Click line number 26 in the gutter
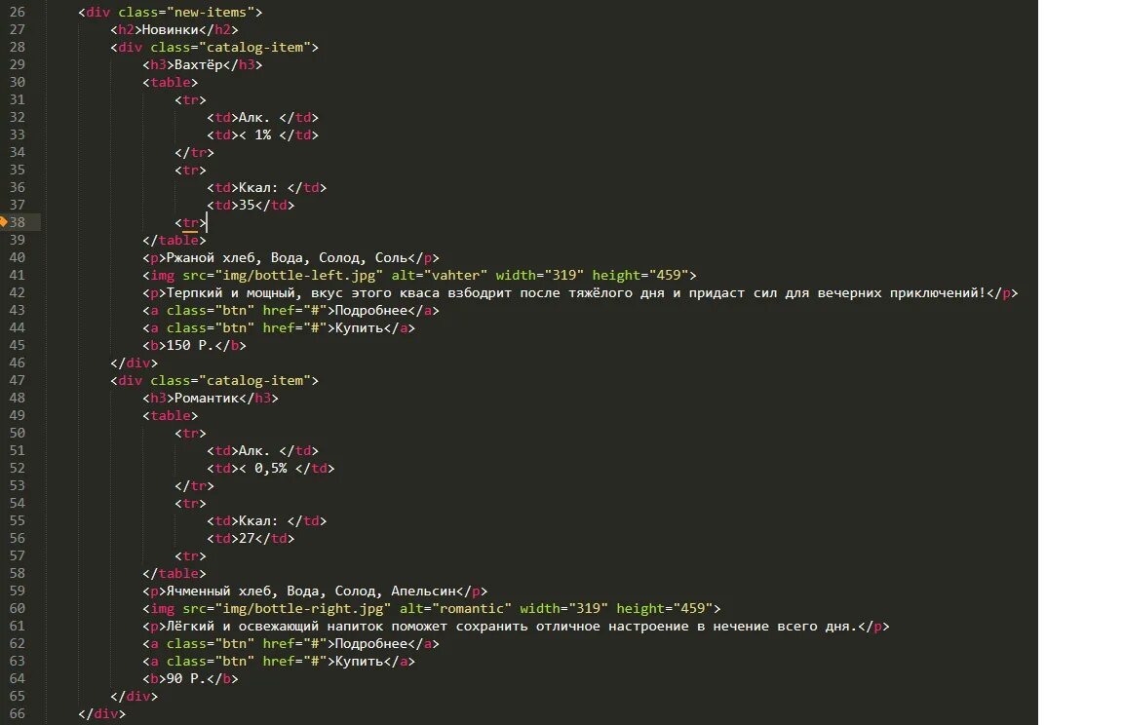This screenshot has width=1123, height=725. pos(18,12)
